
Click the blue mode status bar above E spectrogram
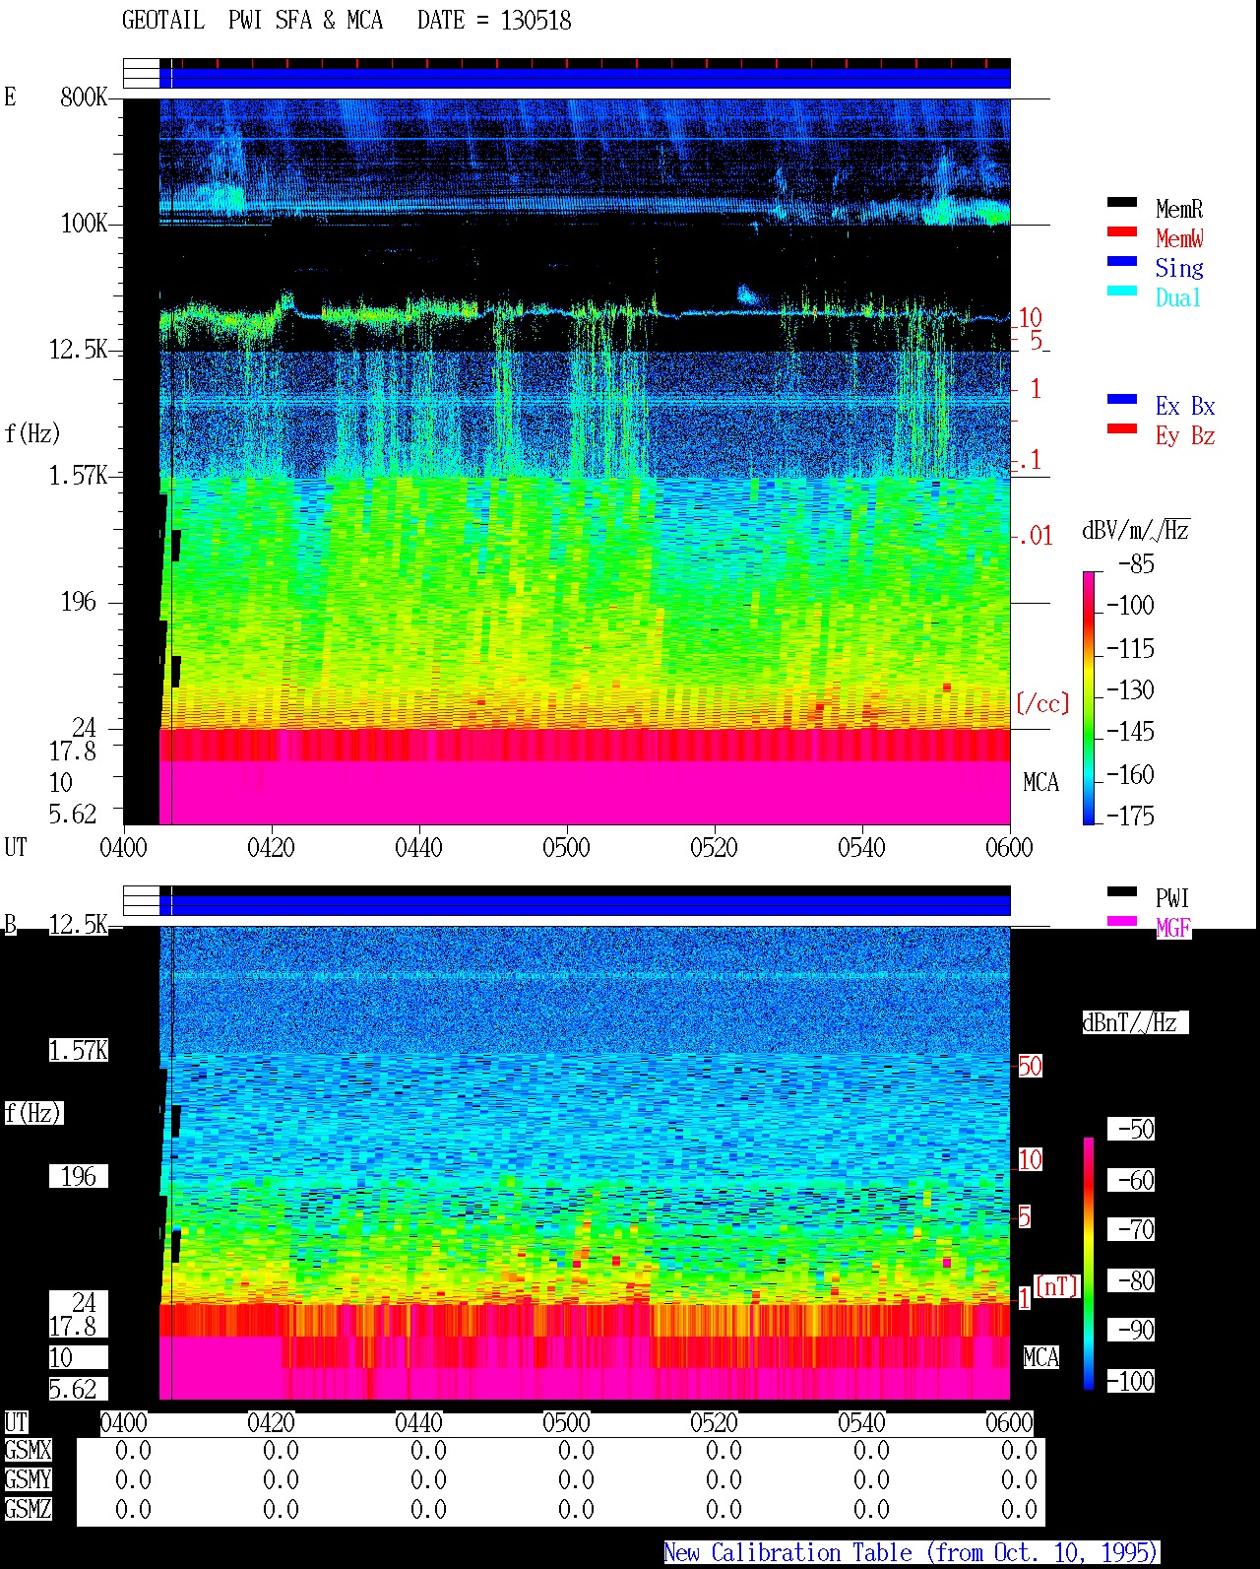tap(585, 78)
